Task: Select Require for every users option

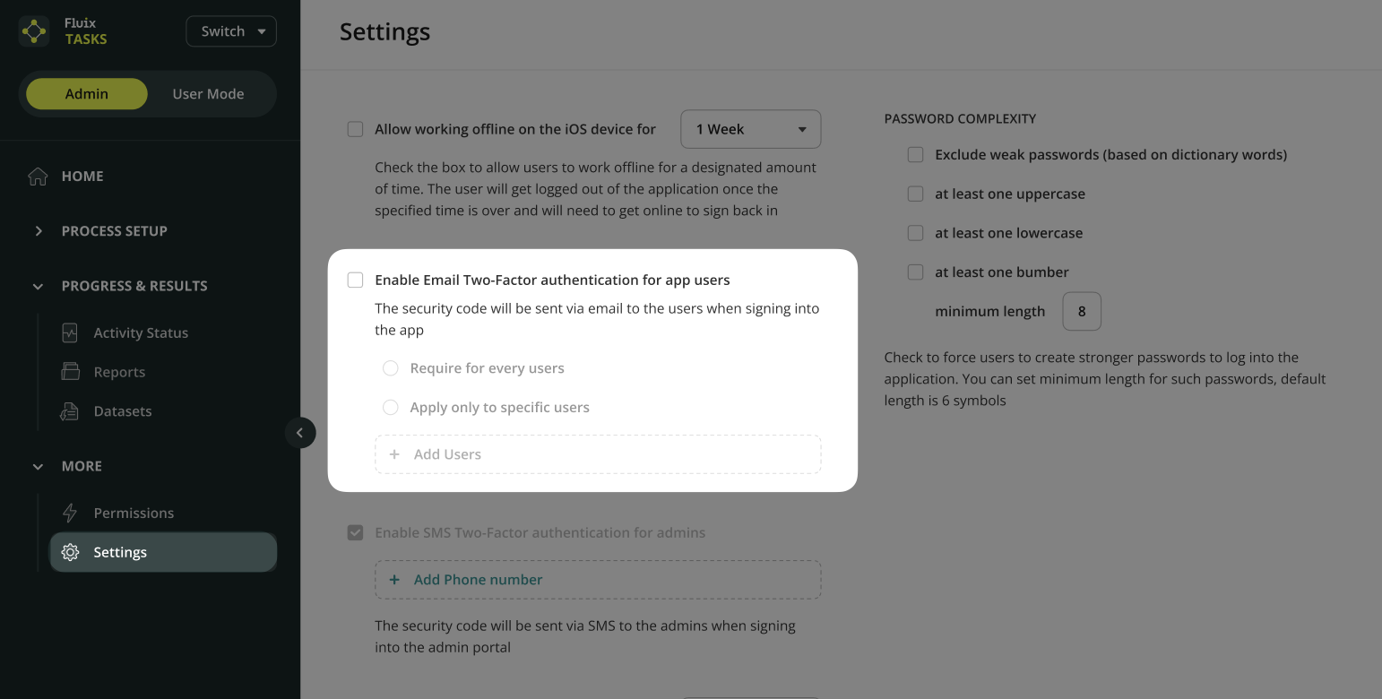Action: point(391,368)
